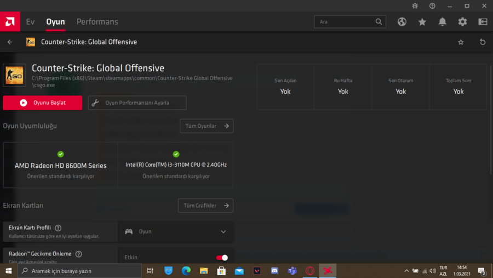Favorite Counter-Strike with the star outline icon
Image resolution: width=493 pixels, height=278 pixels.
[461, 42]
